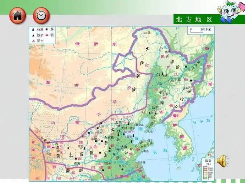Select the 铜 copper symbol in legend

47,35
